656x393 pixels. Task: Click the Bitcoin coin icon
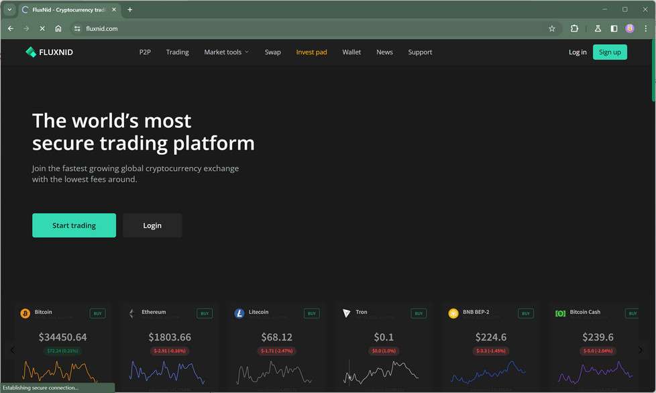click(25, 313)
